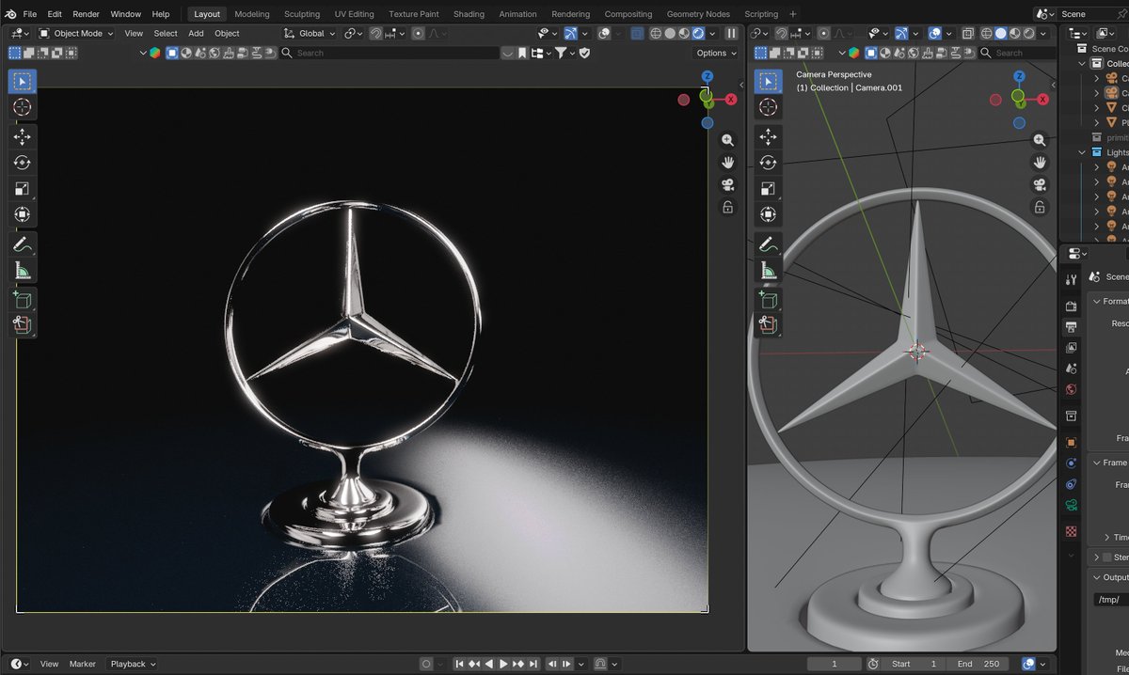Screen dimensions: 1129x675
Task: Switch Camera Perspective viewport to rendered shading
Action: 1029,33
